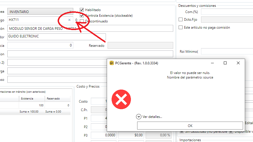Image resolution: width=253 pixels, height=142 pixels.
Task: Click the PCGerente app icon in the dialog title bar
Action: pyautogui.click(x=112, y=63)
